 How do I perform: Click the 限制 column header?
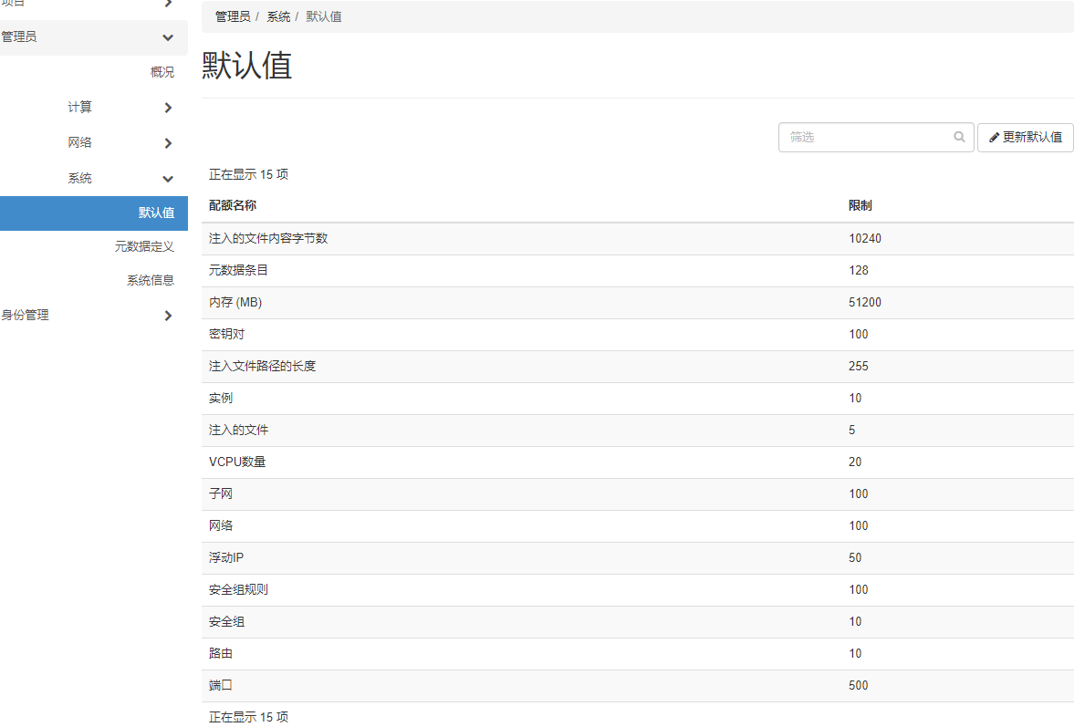[x=860, y=205]
